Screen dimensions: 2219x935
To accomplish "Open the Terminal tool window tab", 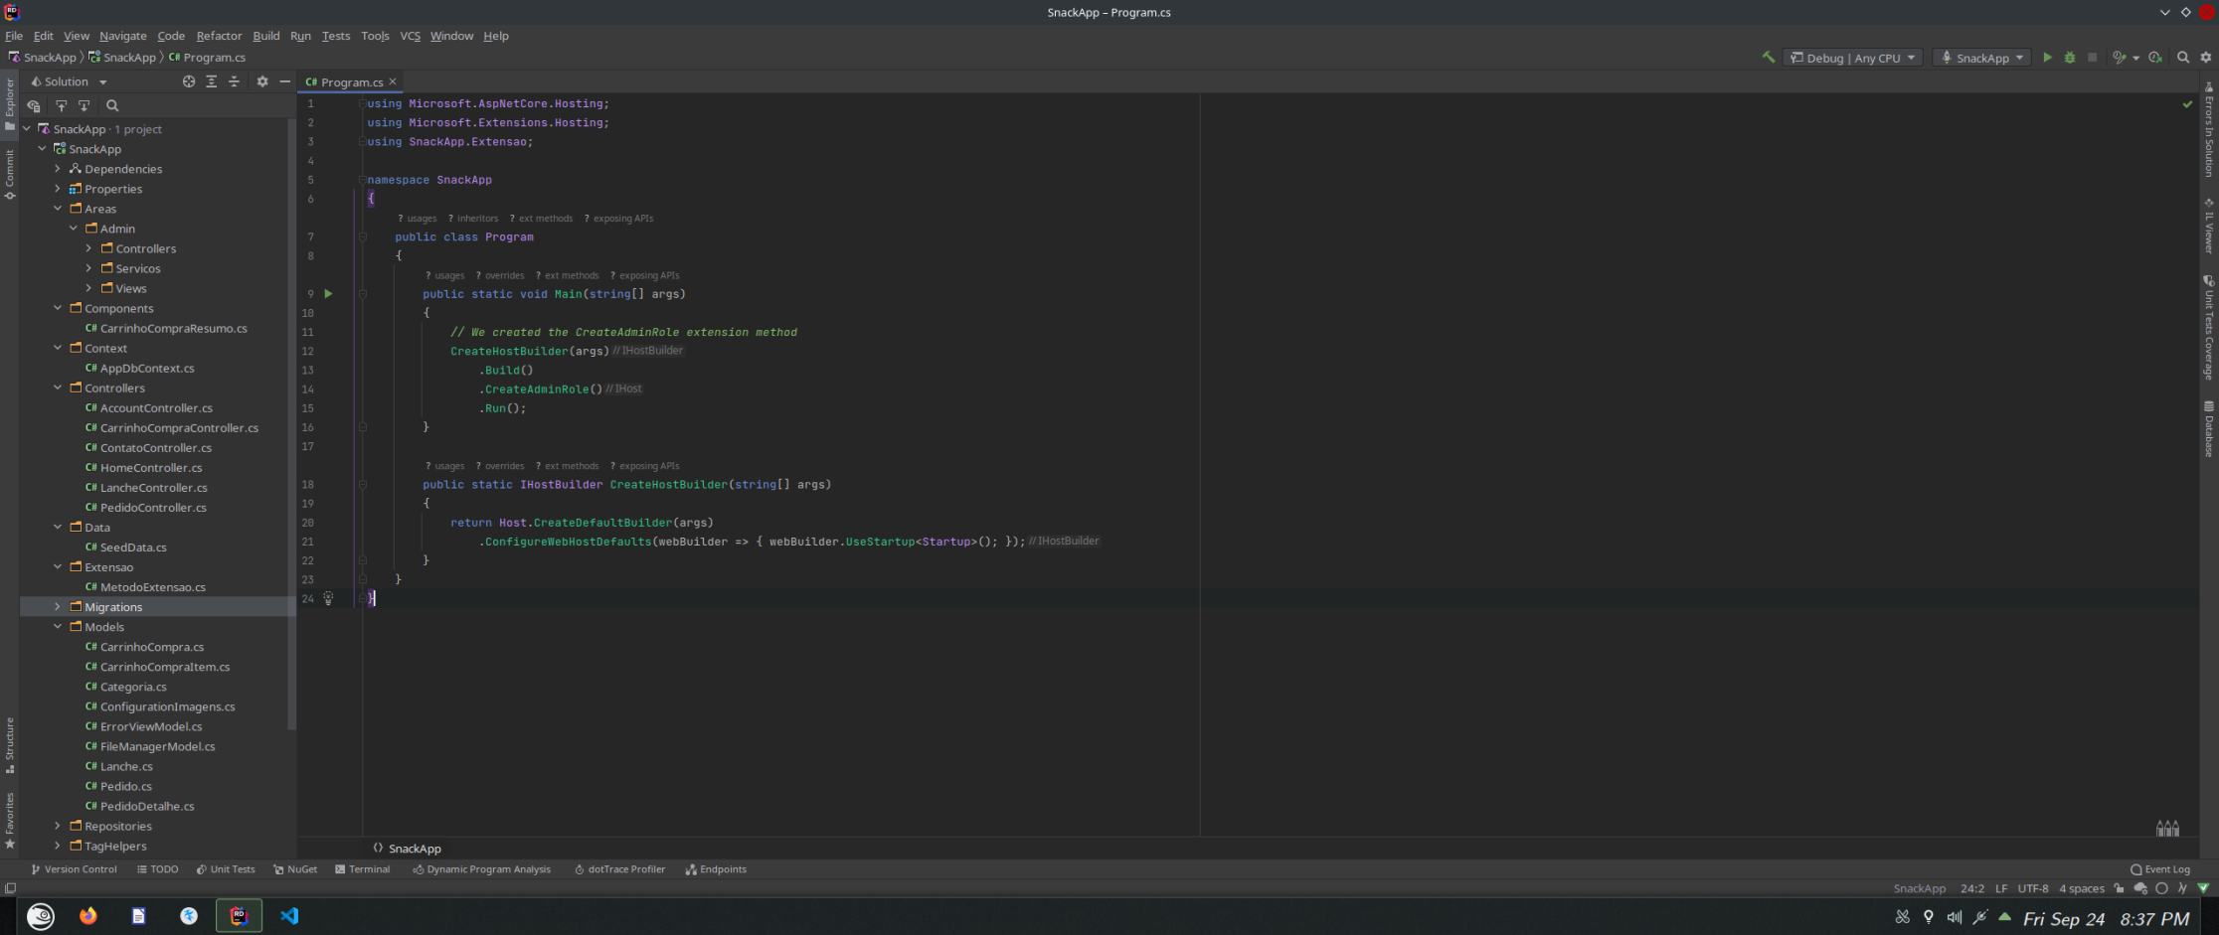I will 362,869.
